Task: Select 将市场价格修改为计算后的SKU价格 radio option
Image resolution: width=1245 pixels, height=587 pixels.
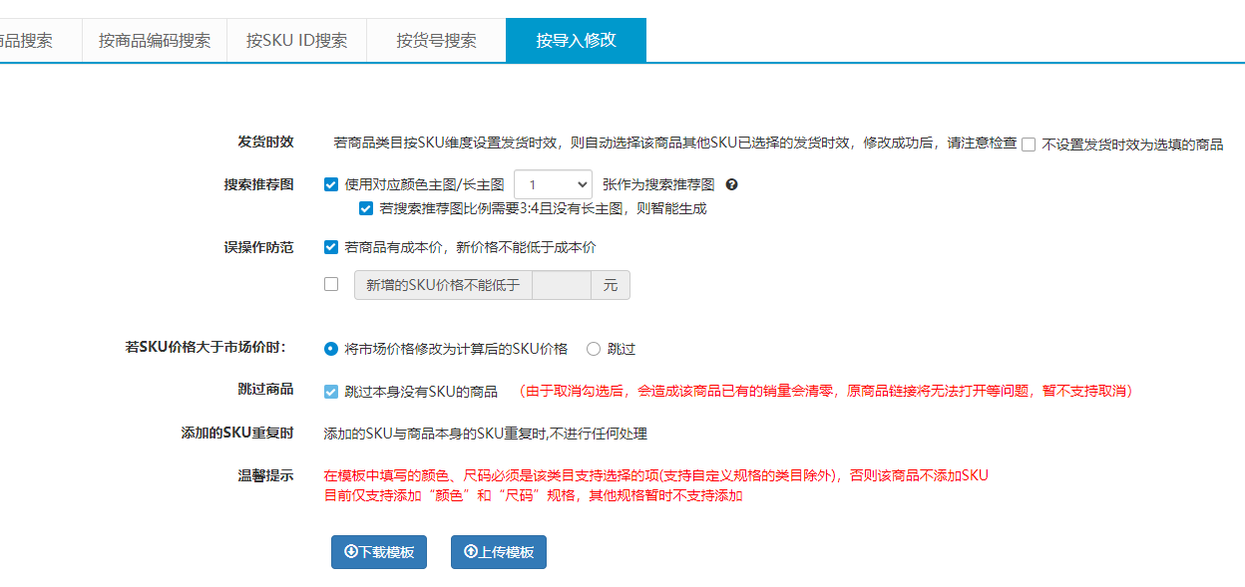Action: tap(331, 349)
